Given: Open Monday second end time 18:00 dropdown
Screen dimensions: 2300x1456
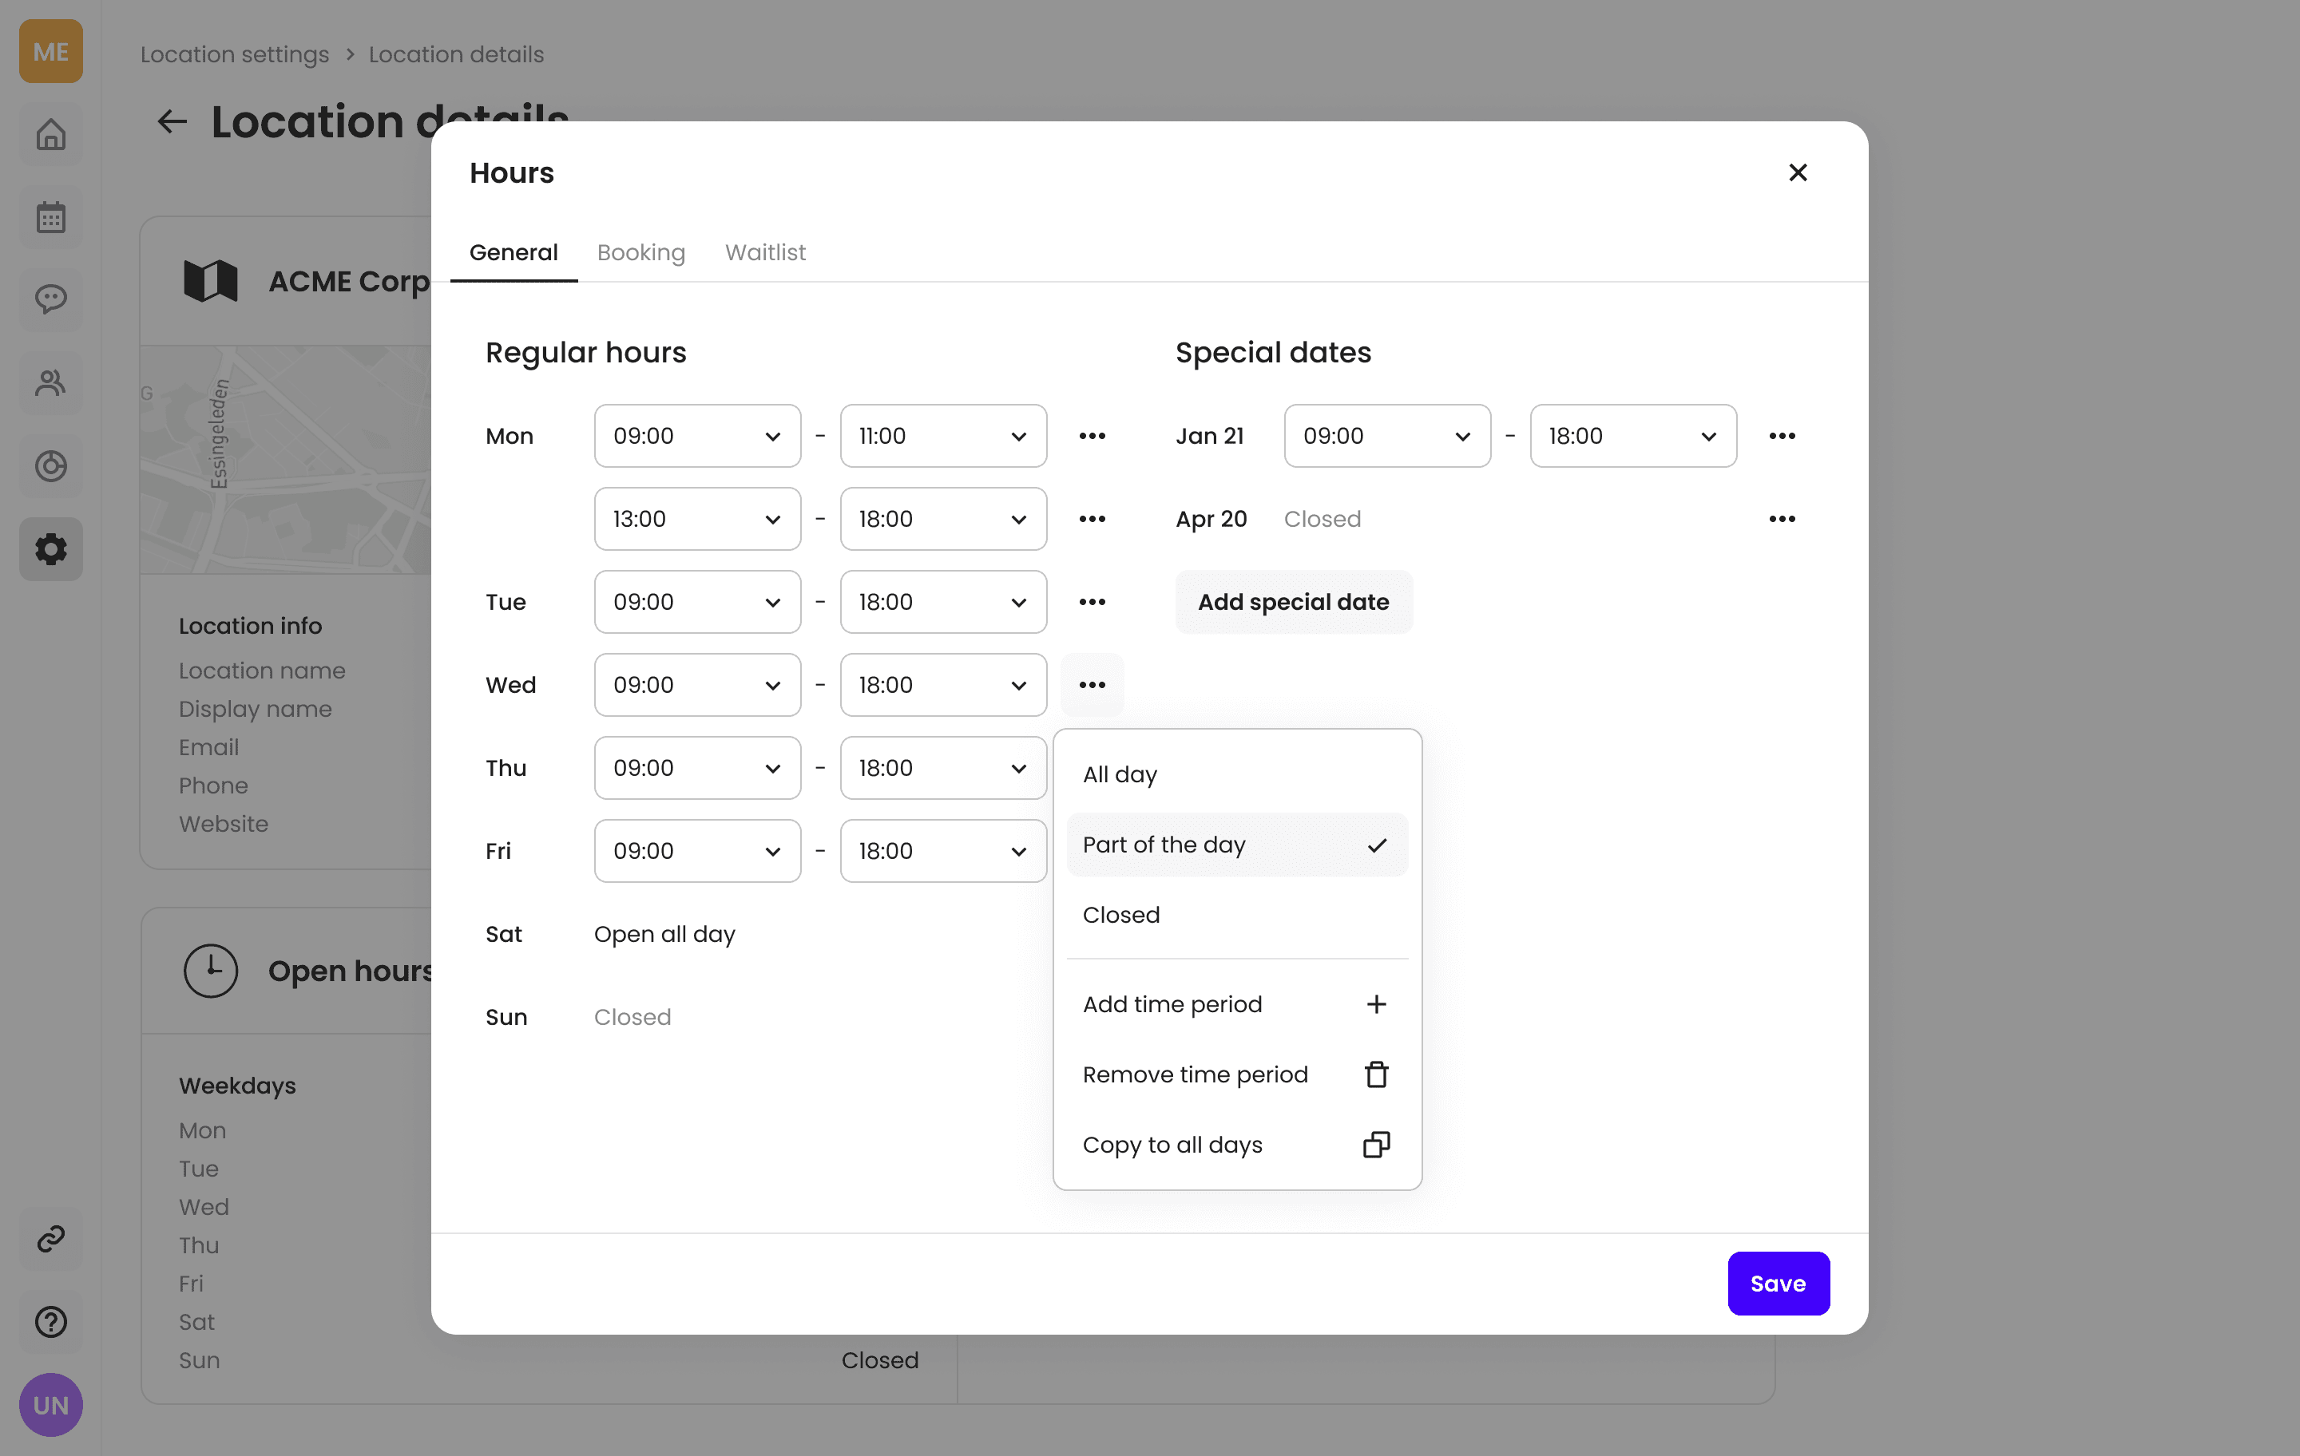Looking at the screenshot, I should [x=942, y=520].
